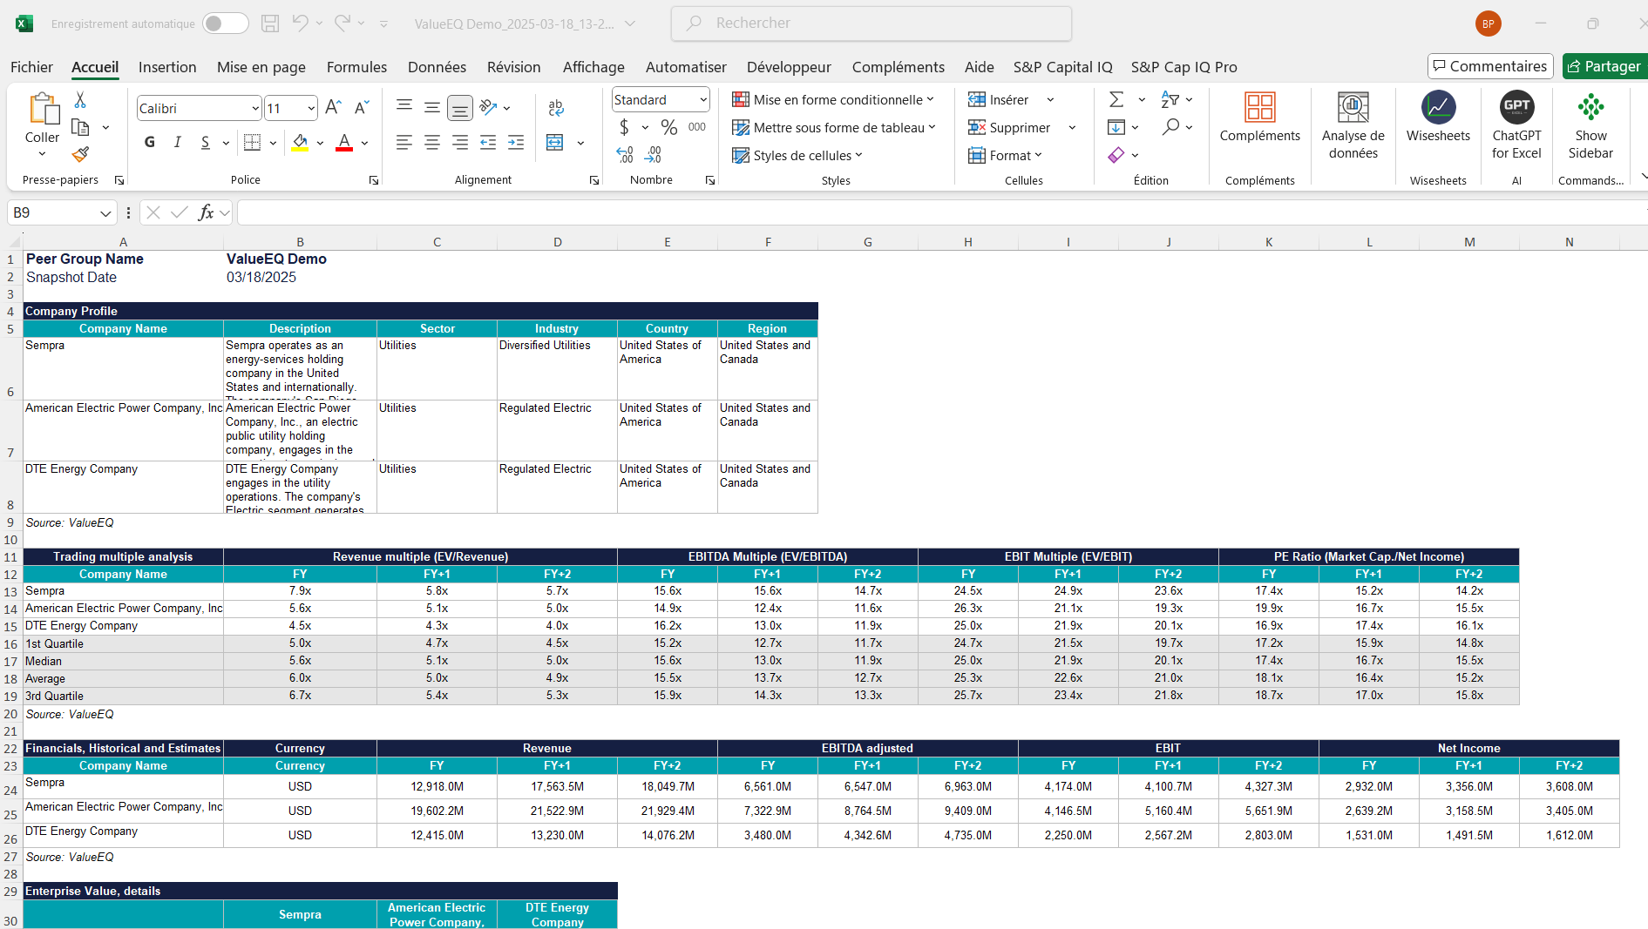Click the Compléments add-ins icon
Screen dimensions: 1648x929
pos(1259,107)
